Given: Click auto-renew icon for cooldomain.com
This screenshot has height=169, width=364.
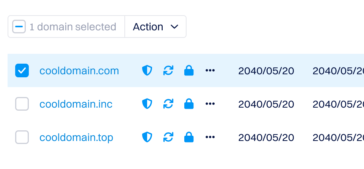Looking at the screenshot, I should 168,70.
